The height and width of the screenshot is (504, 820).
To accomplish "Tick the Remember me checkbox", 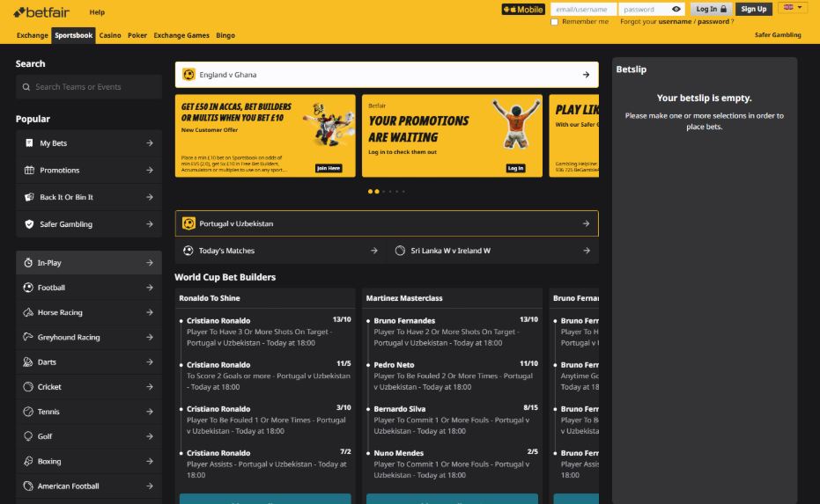I will tap(554, 22).
